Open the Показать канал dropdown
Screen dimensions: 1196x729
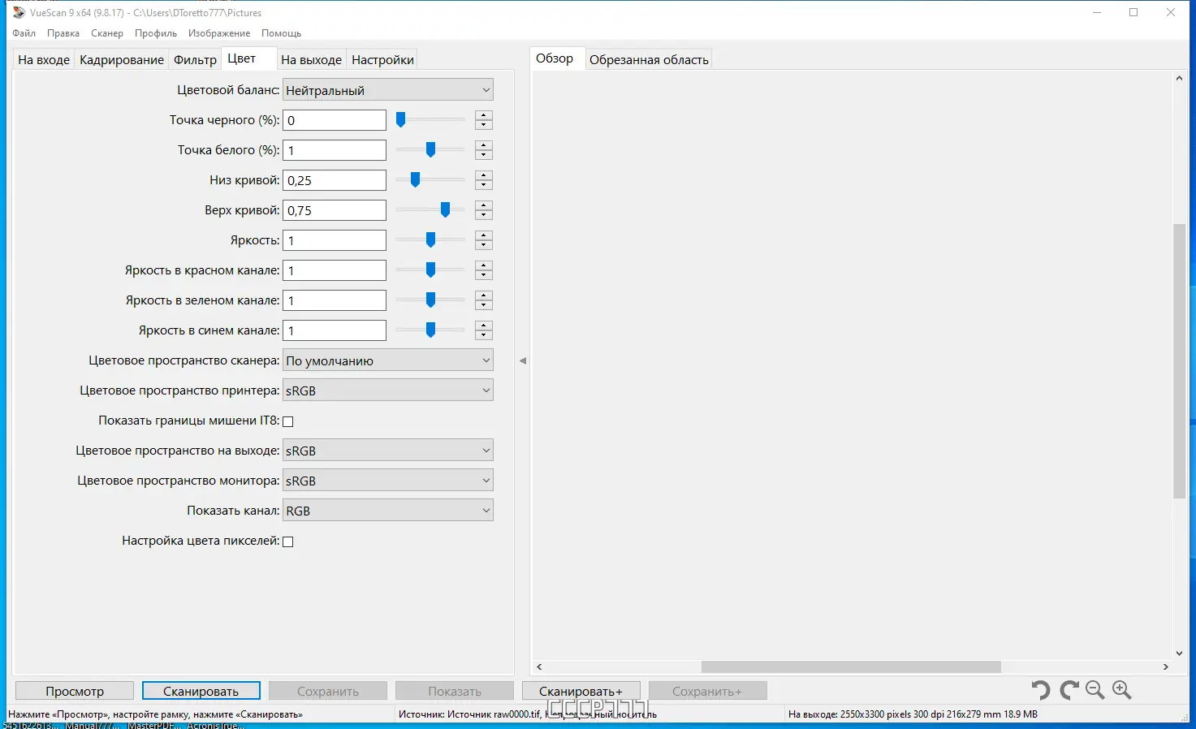(388, 511)
